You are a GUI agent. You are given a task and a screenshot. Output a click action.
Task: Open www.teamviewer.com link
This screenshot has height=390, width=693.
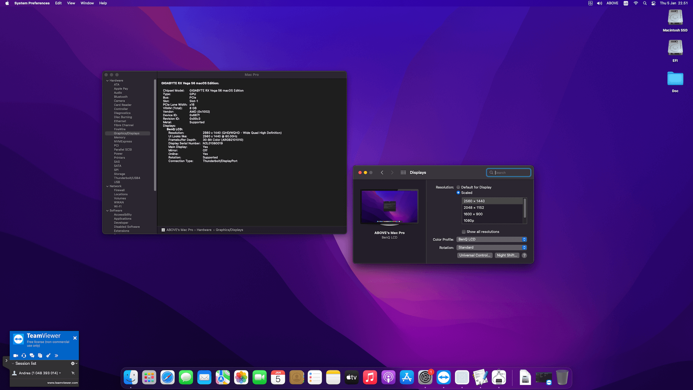[x=62, y=383]
